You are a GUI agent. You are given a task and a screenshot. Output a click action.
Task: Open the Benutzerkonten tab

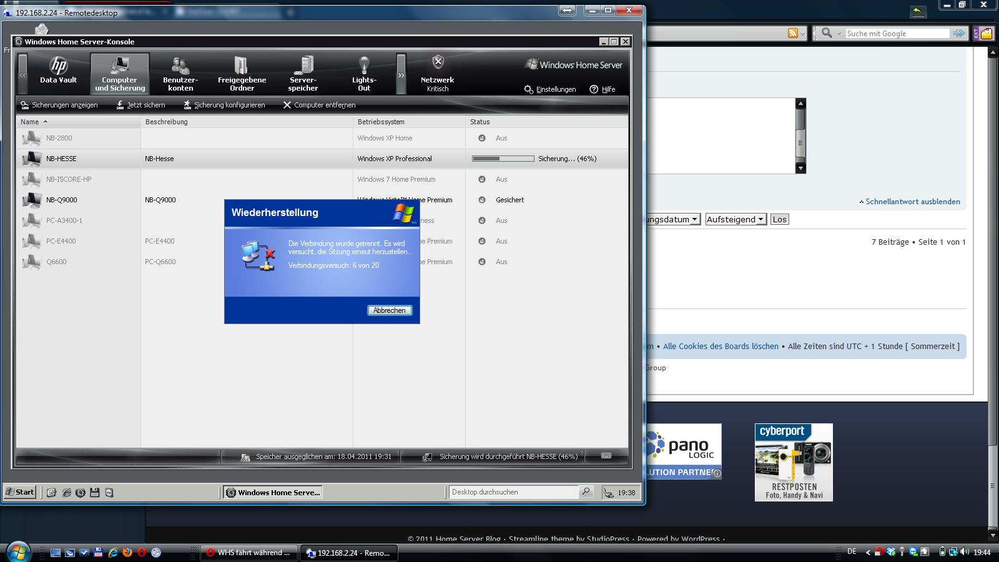tap(180, 73)
